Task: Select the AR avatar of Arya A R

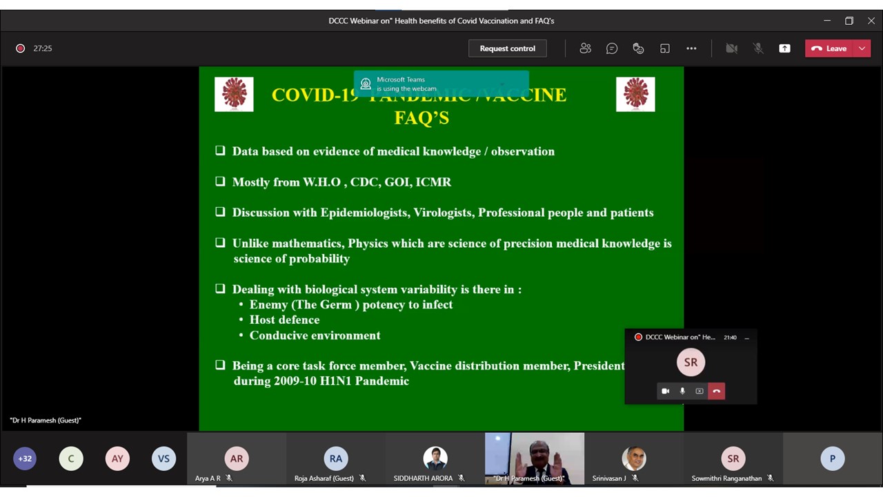Action: 237,458
